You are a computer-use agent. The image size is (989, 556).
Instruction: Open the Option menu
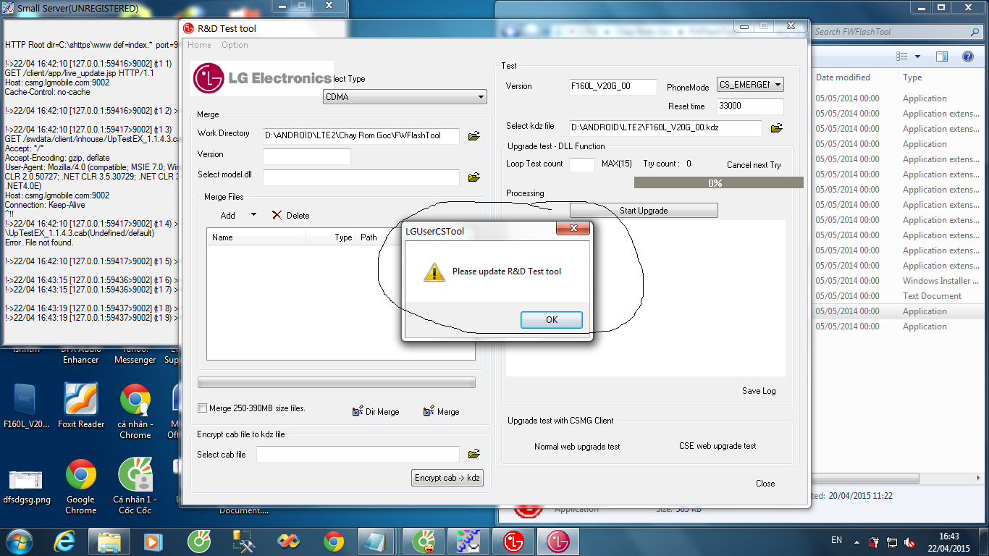235,45
